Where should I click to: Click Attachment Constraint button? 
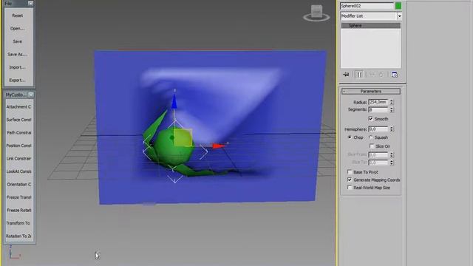tap(18, 106)
